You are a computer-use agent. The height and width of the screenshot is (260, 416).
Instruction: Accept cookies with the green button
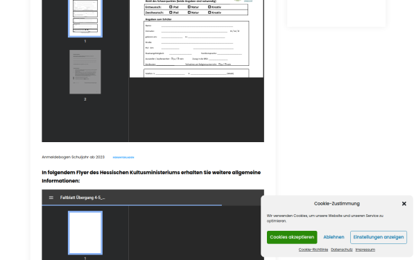[292, 237]
